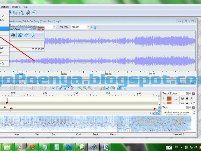Click the stepper right of 202.658 field
The width and height of the screenshot is (201, 151).
89,27
